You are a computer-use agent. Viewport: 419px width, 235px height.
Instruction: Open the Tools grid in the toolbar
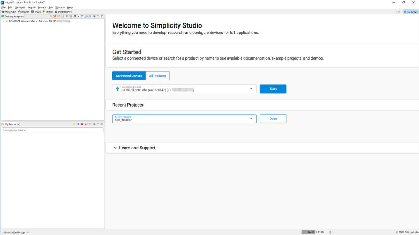pyautogui.click(x=36, y=12)
